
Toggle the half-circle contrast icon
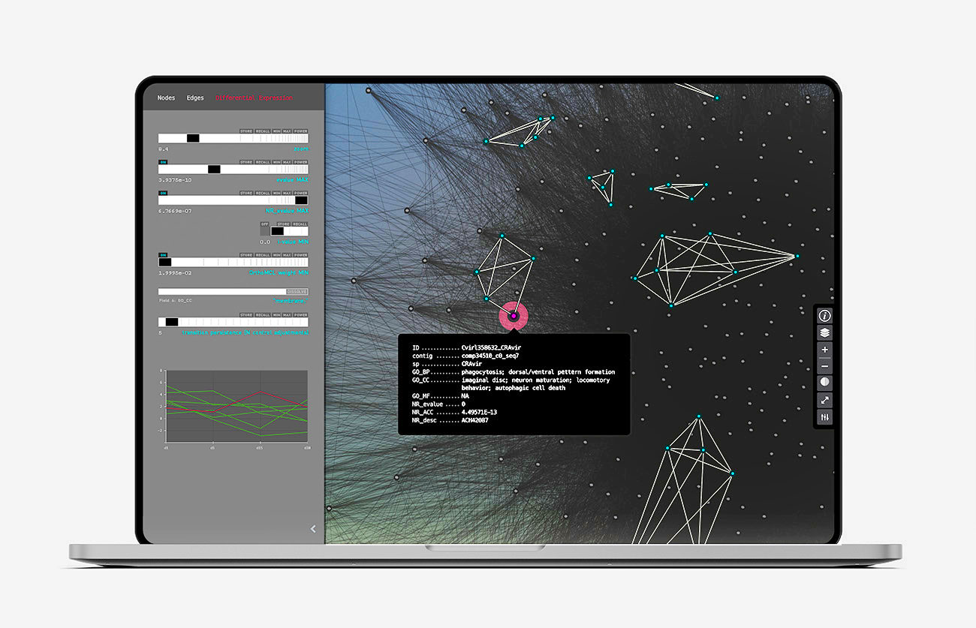[824, 383]
